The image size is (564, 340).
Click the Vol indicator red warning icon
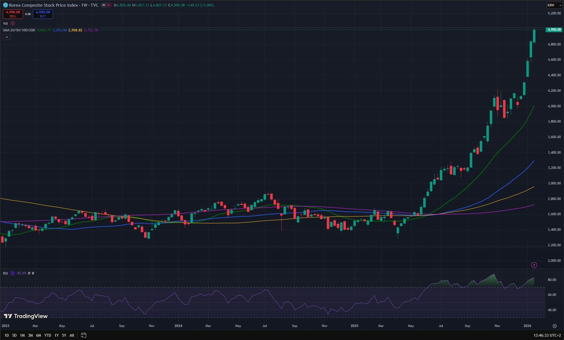[x=13, y=24]
